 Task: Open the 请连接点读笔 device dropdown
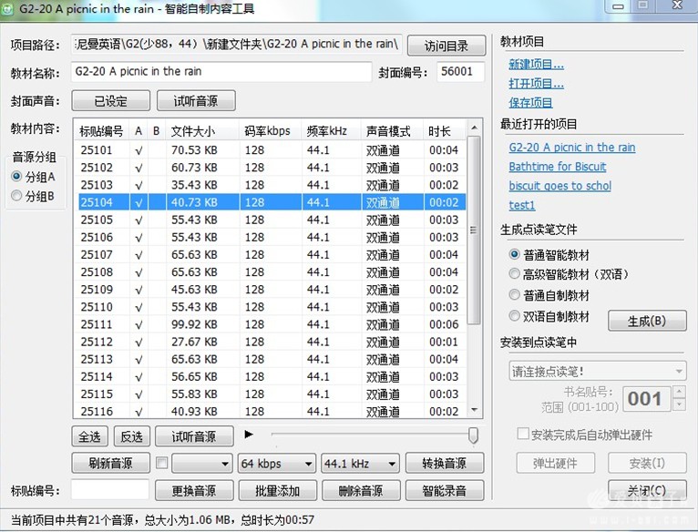point(597,371)
